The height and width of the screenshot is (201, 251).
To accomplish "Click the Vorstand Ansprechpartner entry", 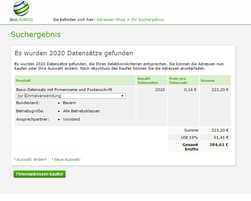I will tap(71, 119).
